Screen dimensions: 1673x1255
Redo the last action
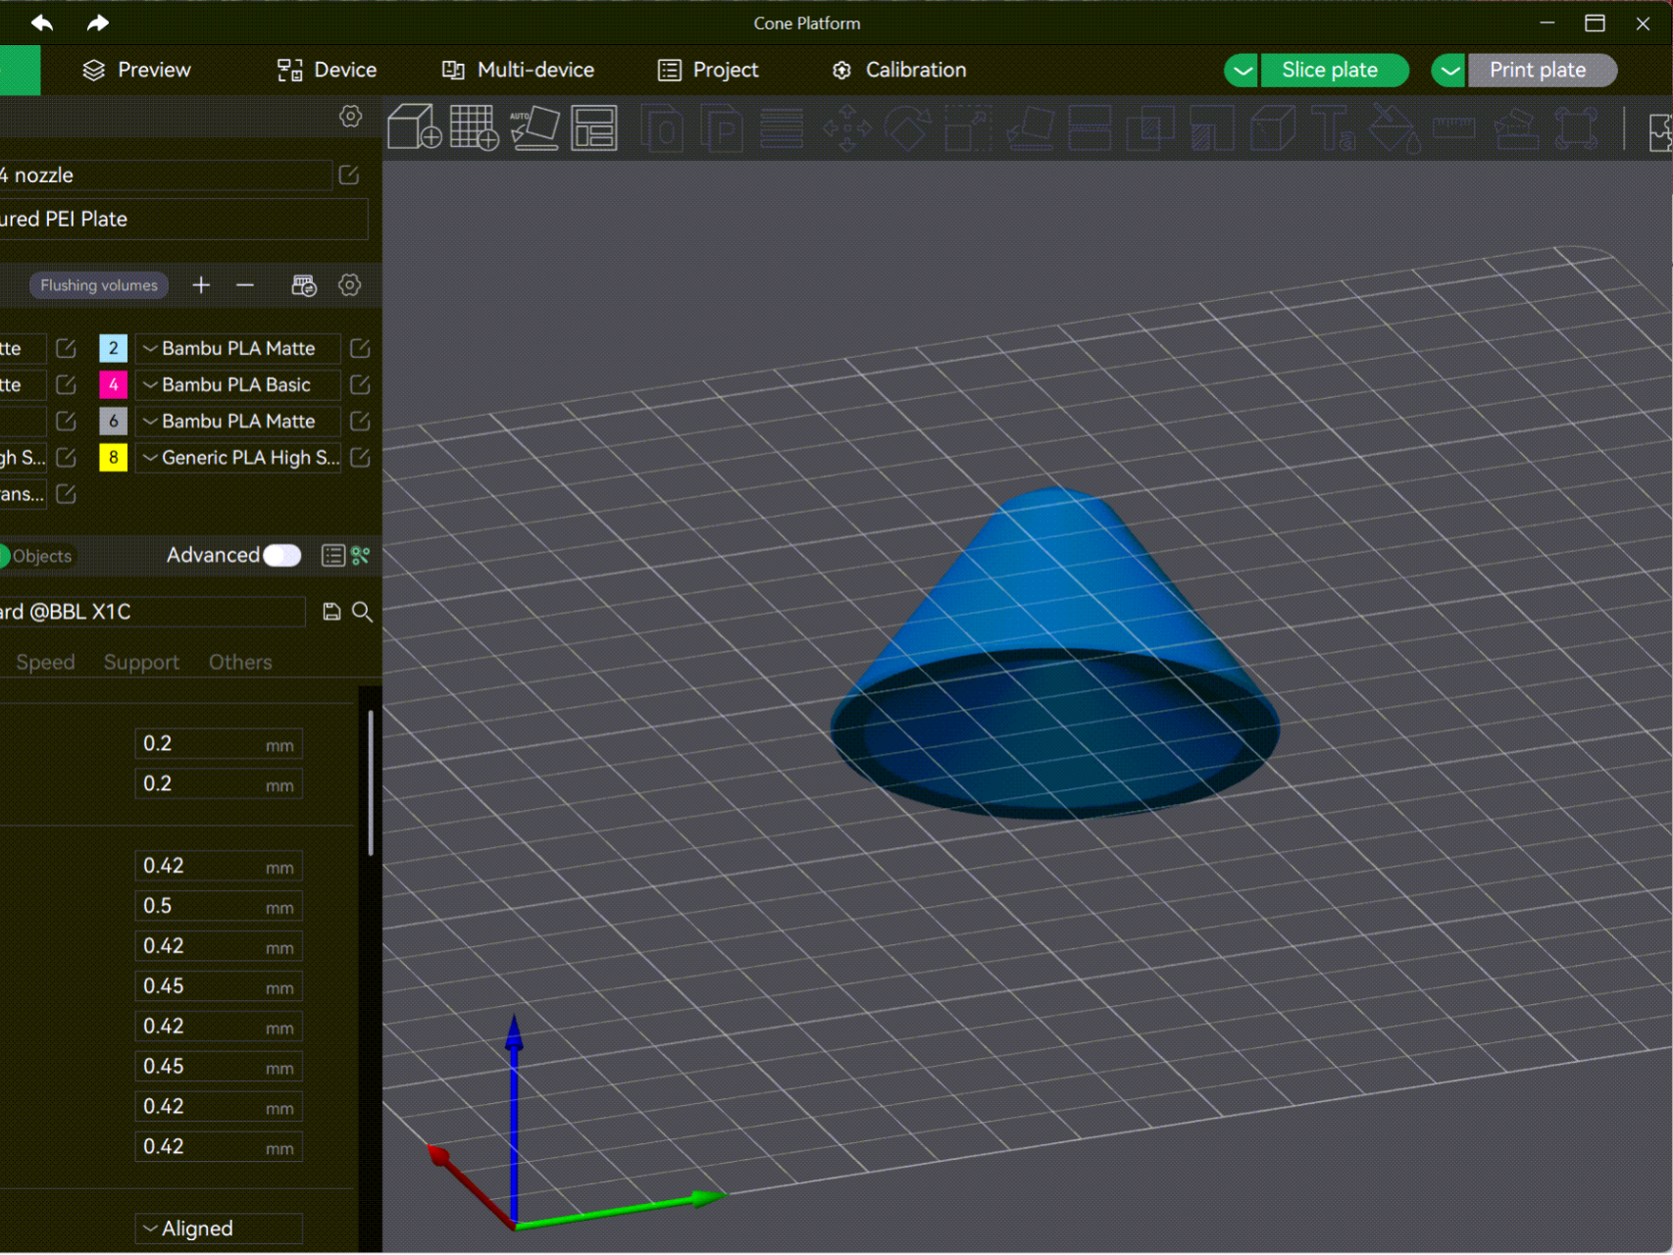pyautogui.click(x=97, y=23)
